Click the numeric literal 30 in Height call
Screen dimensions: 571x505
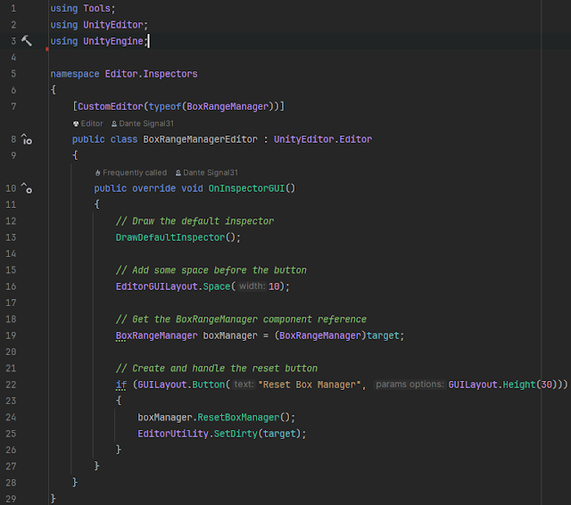546,385
